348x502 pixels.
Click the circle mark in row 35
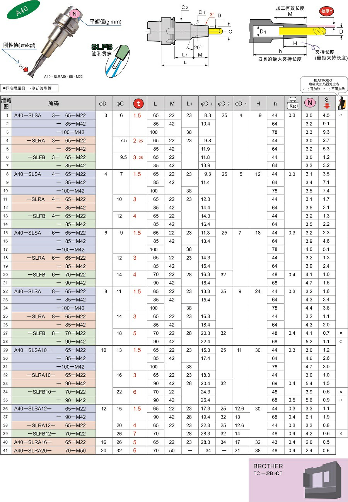click(341, 400)
